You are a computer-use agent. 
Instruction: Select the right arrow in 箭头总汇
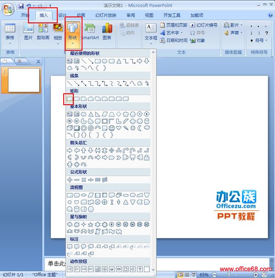[x=70, y=150]
